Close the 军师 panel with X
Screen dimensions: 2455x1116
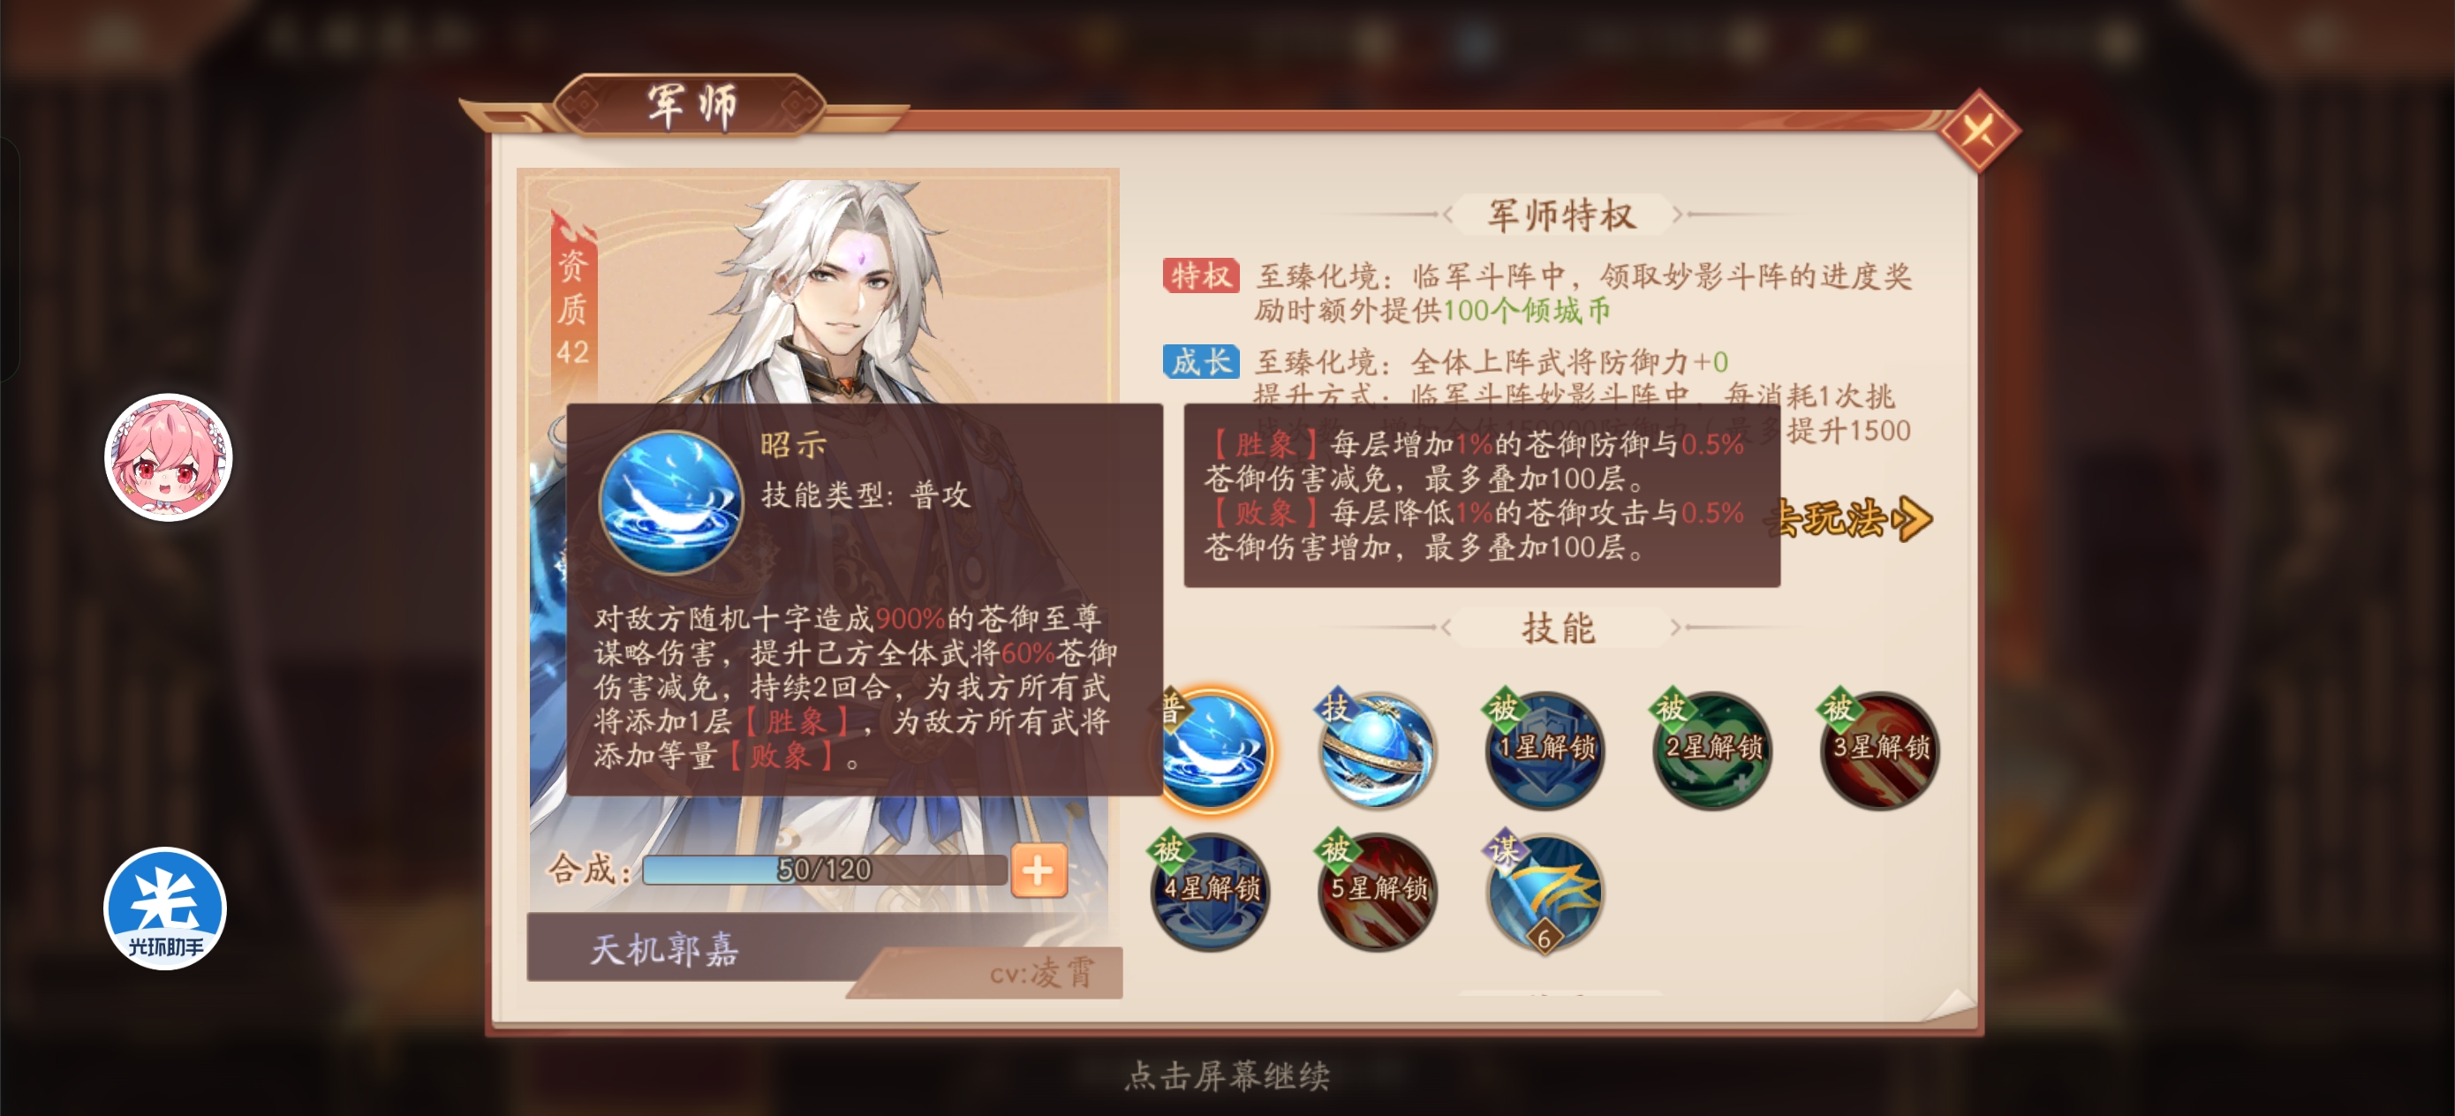click(x=1978, y=131)
